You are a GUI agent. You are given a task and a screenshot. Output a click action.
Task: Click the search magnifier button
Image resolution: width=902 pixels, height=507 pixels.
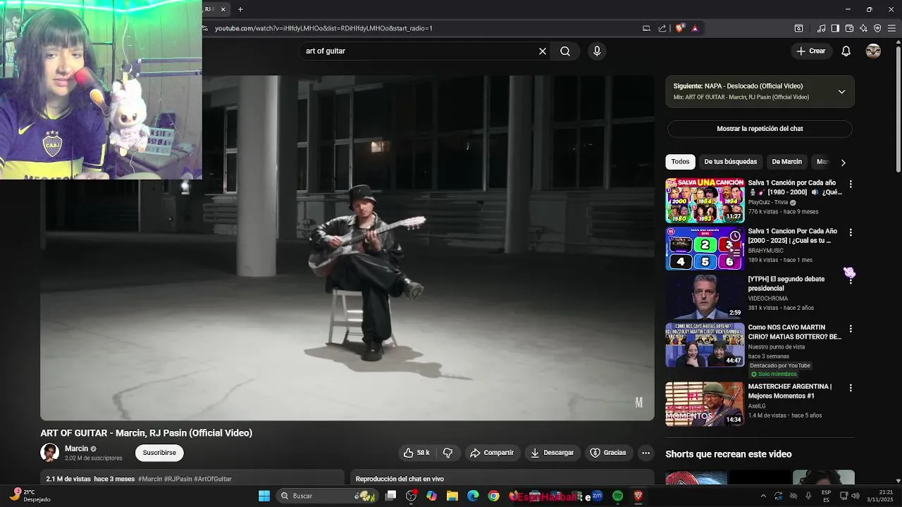pyautogui.click(x=565, y=51)
